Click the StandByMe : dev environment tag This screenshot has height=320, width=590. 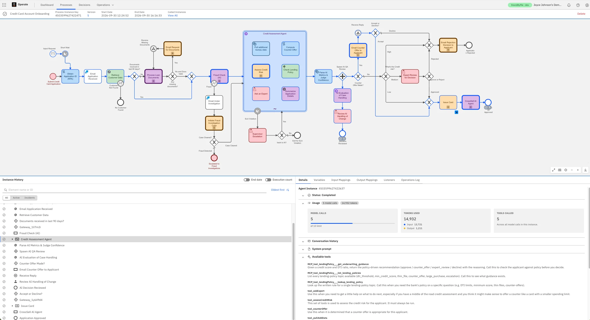[520, 5]
